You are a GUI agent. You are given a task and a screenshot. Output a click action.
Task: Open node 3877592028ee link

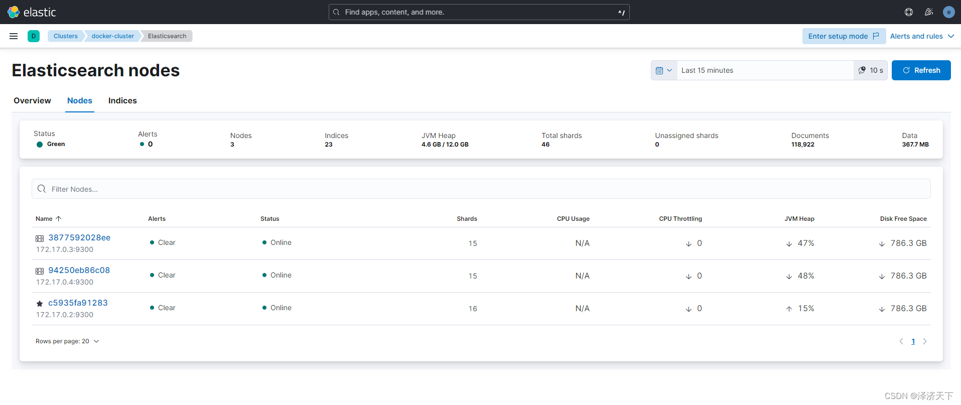coord(79,238)
